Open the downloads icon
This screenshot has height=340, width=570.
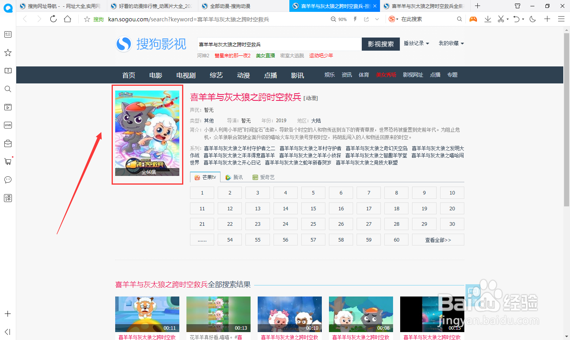click(488, 19)
